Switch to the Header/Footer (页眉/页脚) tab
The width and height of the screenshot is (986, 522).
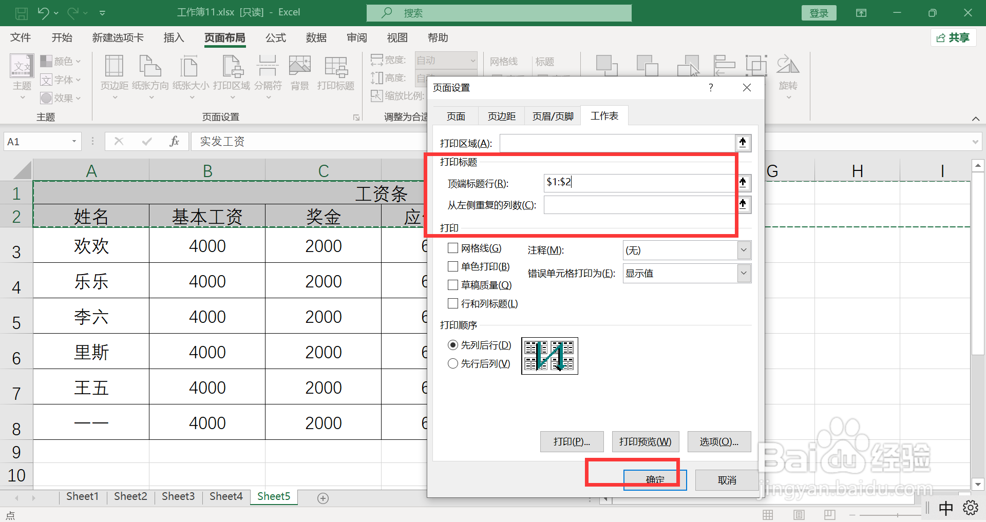(553, 117)
